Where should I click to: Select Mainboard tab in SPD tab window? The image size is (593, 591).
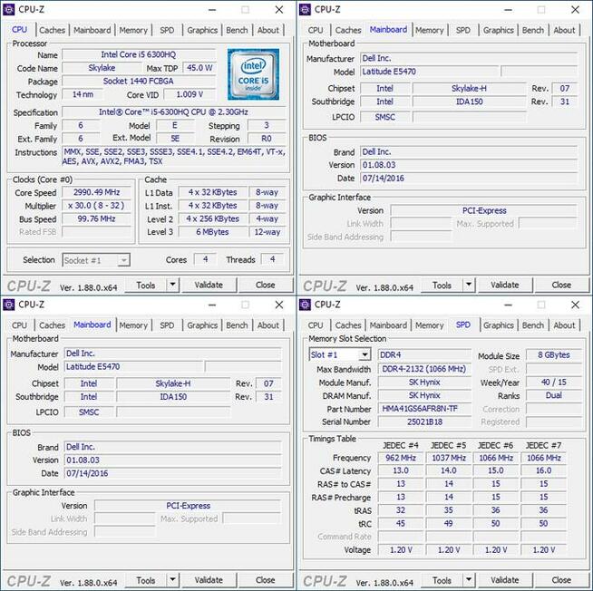pyautogui.click(x=388, y=325)
